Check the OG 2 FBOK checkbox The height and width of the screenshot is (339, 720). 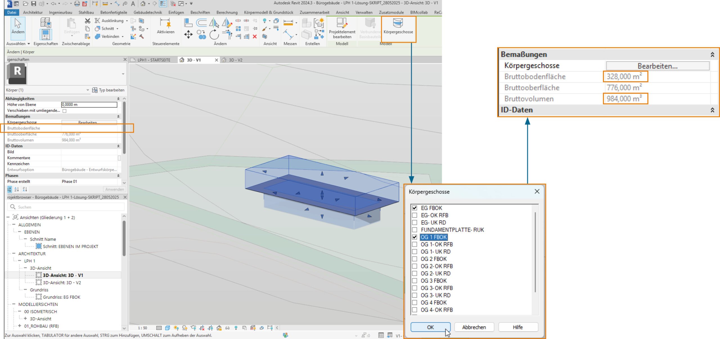click(x=415, y=259)
